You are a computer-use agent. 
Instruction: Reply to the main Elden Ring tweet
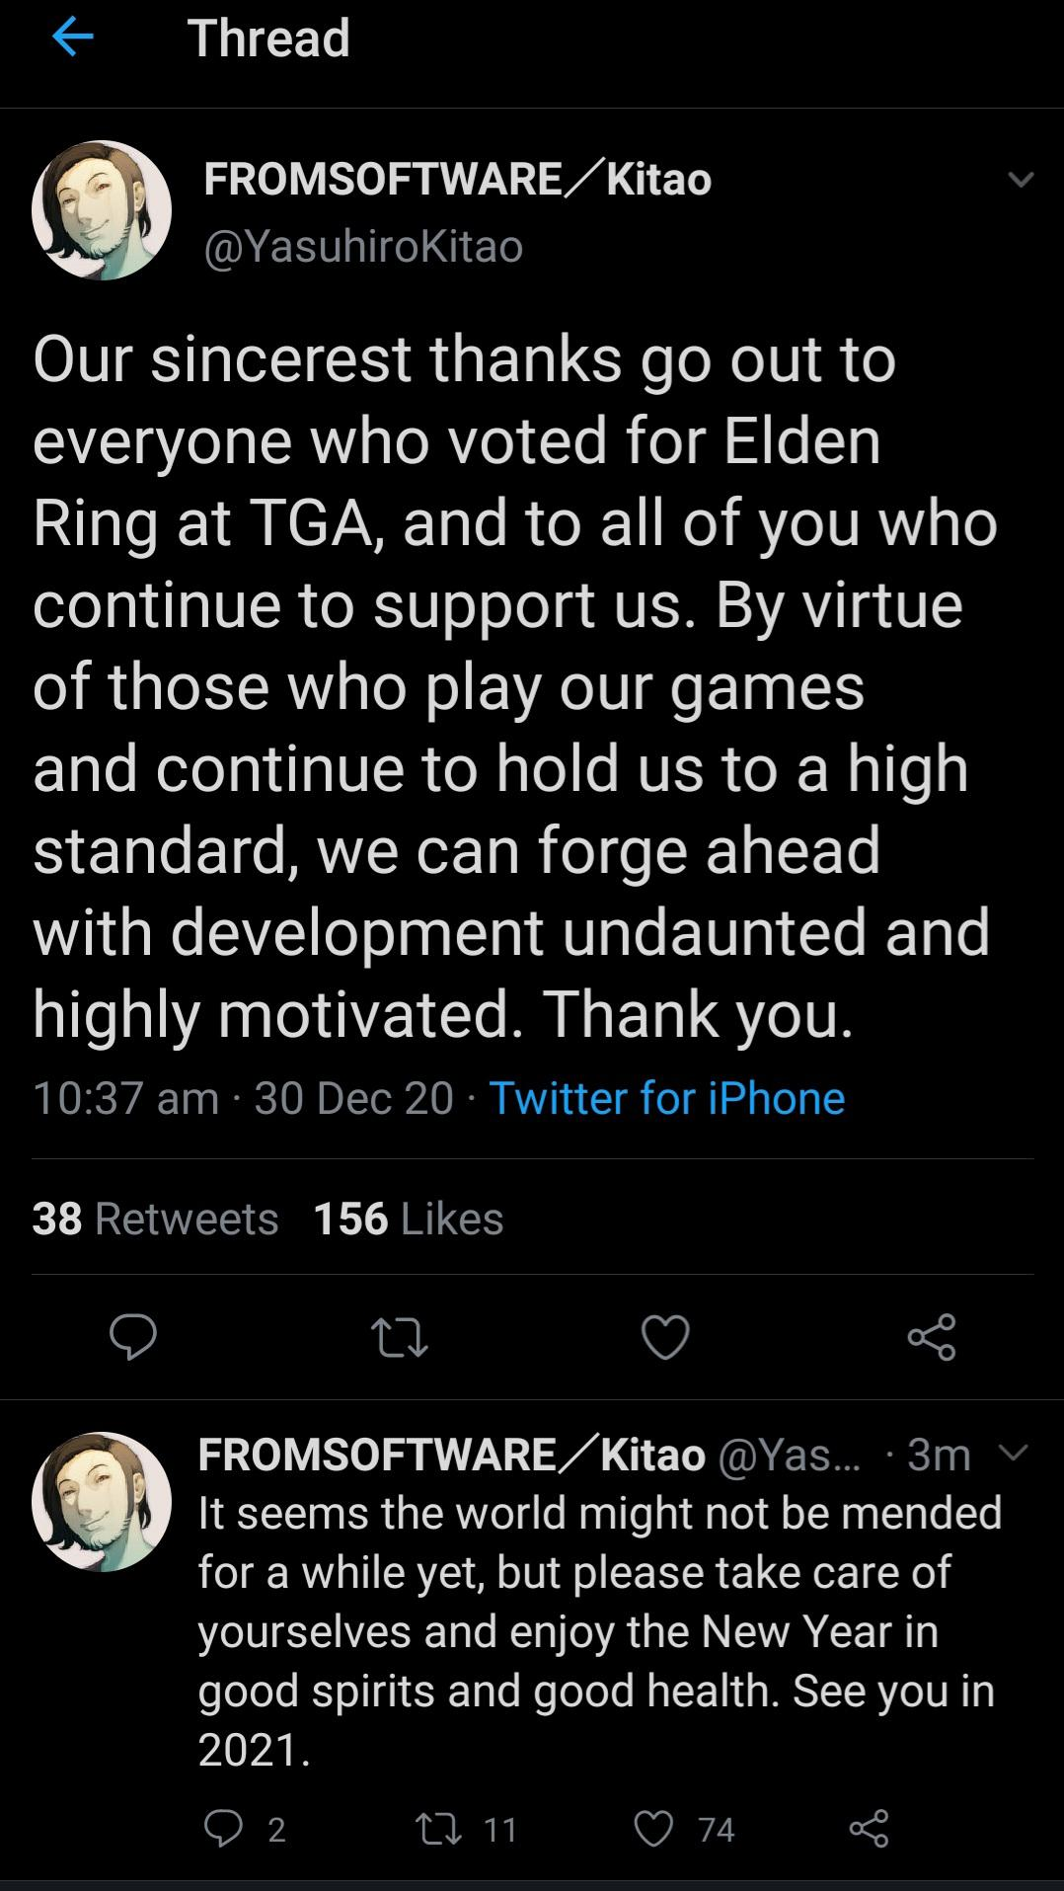point(133,1337)
